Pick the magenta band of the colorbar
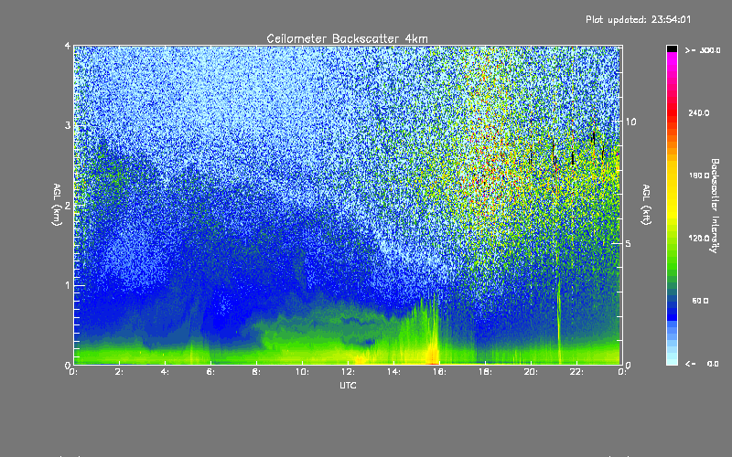This screenshot has height=457, width=732. [672, 59]
